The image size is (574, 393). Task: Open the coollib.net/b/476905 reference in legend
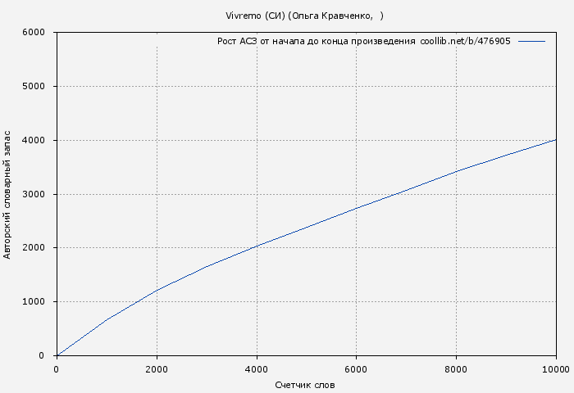[465, 41]
